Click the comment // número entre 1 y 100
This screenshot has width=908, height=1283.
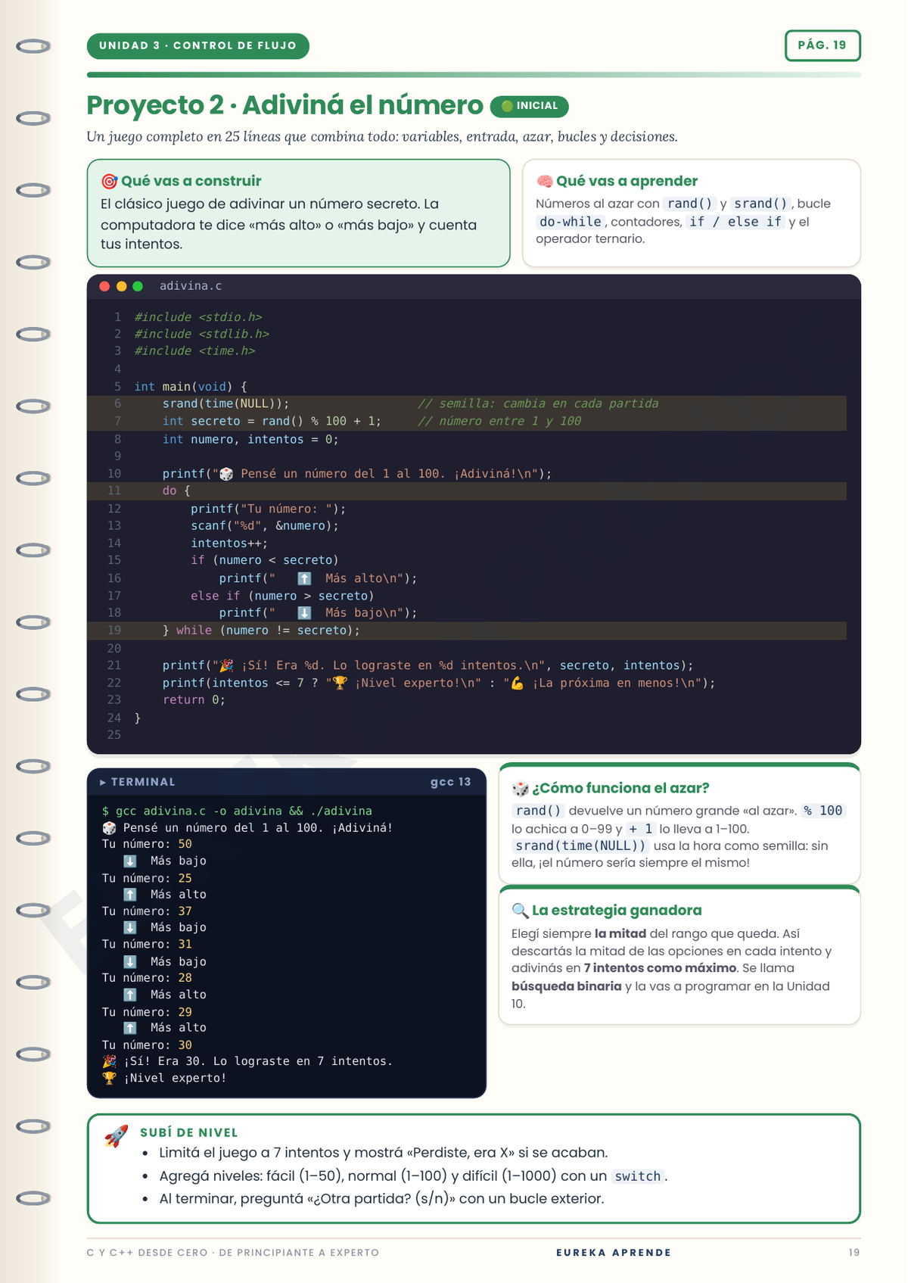499,422
